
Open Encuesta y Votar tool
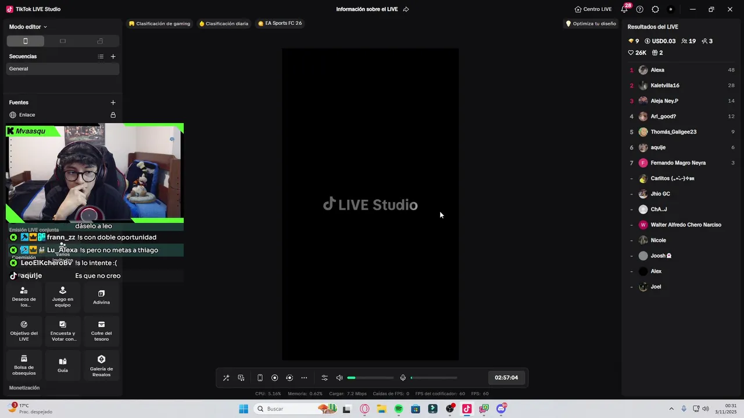tap(63, 331)
